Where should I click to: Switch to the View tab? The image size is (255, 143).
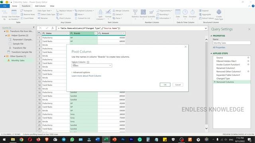pos(52,6)
